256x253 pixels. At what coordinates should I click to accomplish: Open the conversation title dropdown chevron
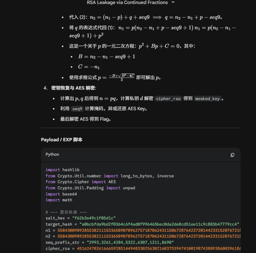click(173, 2)
